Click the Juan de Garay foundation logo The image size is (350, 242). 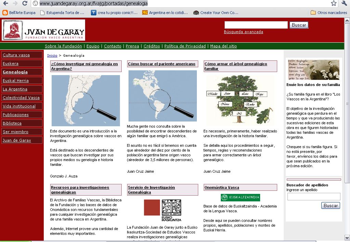pos(43,30)
